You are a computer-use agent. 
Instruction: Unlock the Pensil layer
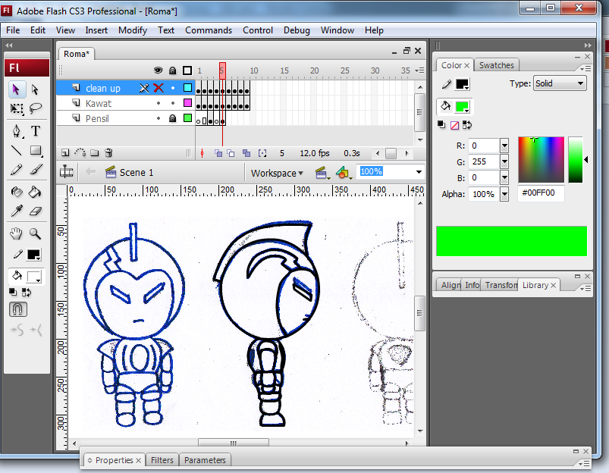173,117
